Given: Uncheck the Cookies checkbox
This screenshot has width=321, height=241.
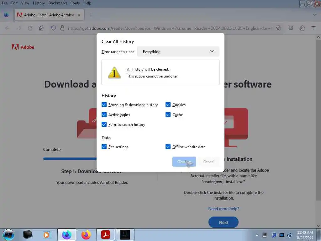Looking at the screenshot, I should (x=168, y=105).
